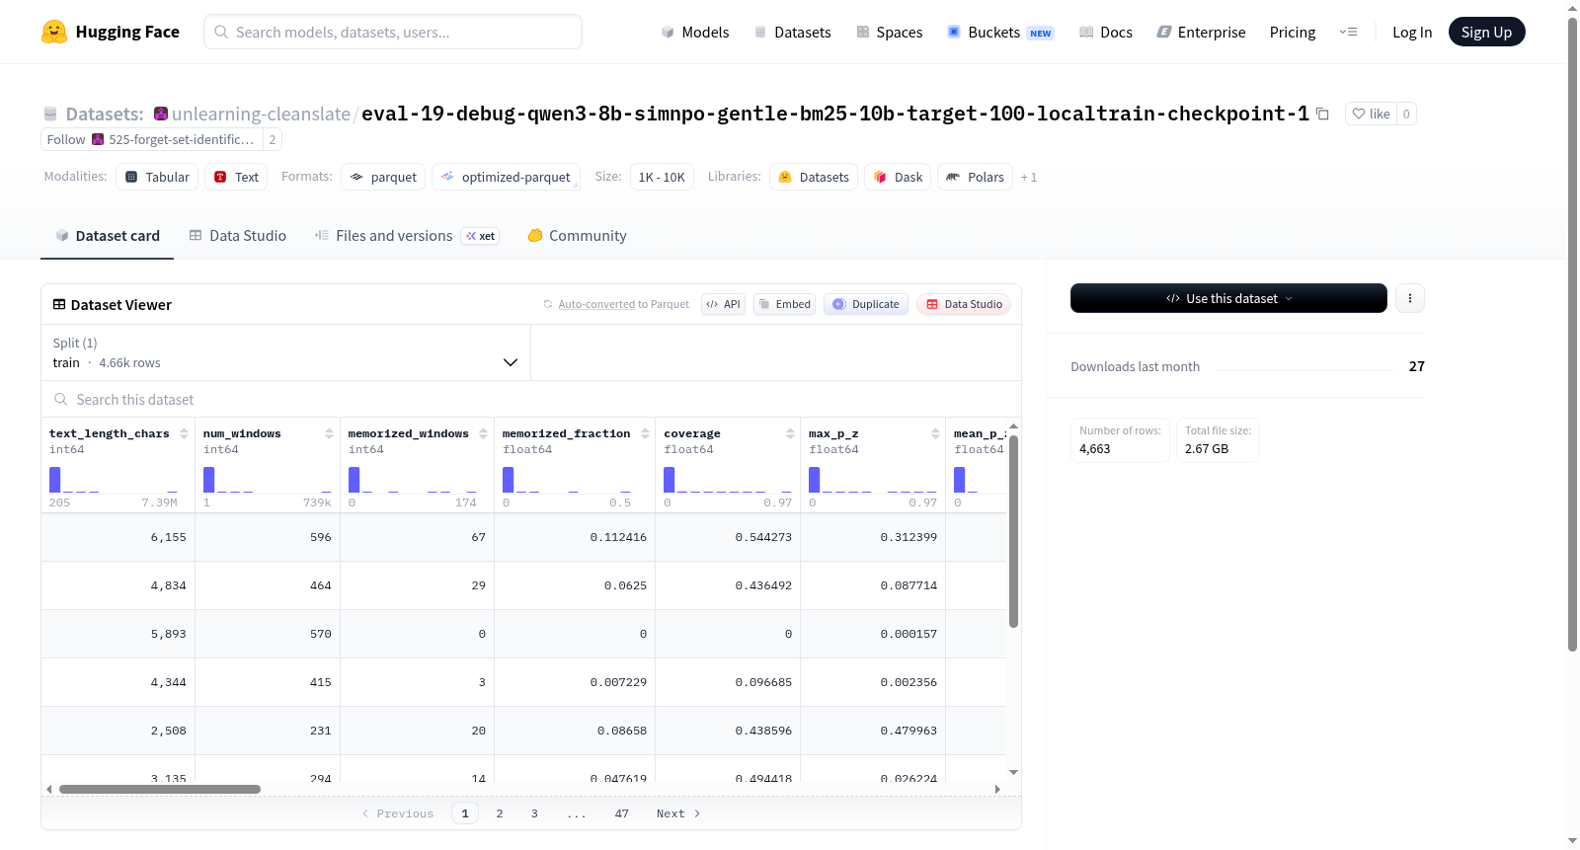Click the page's vertical scrollbar
The image size is (1580, 850).
pos(1573,335)
